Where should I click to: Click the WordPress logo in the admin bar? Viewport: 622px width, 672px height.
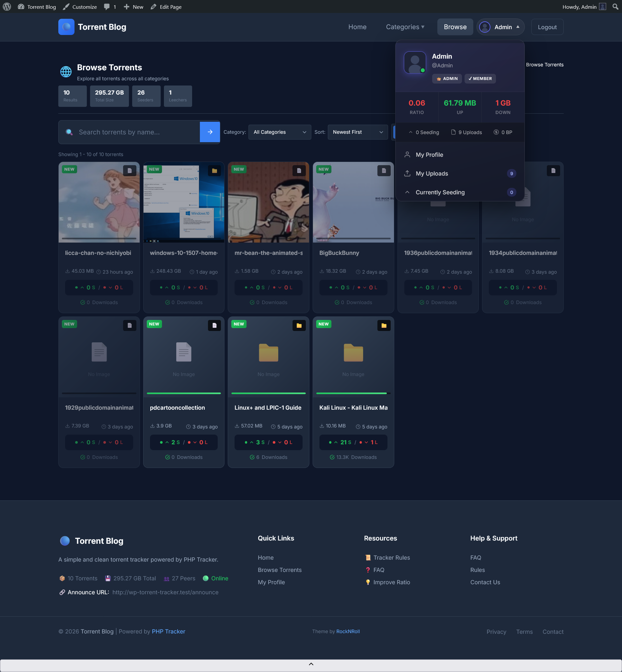[7, 6]
